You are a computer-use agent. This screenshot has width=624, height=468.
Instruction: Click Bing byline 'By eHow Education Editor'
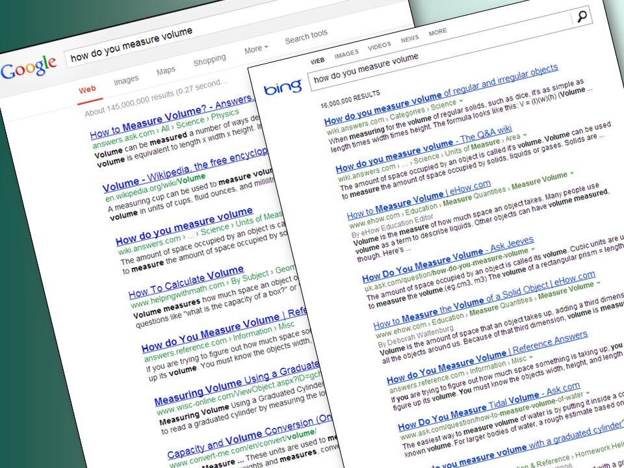(x=392, y=226)
